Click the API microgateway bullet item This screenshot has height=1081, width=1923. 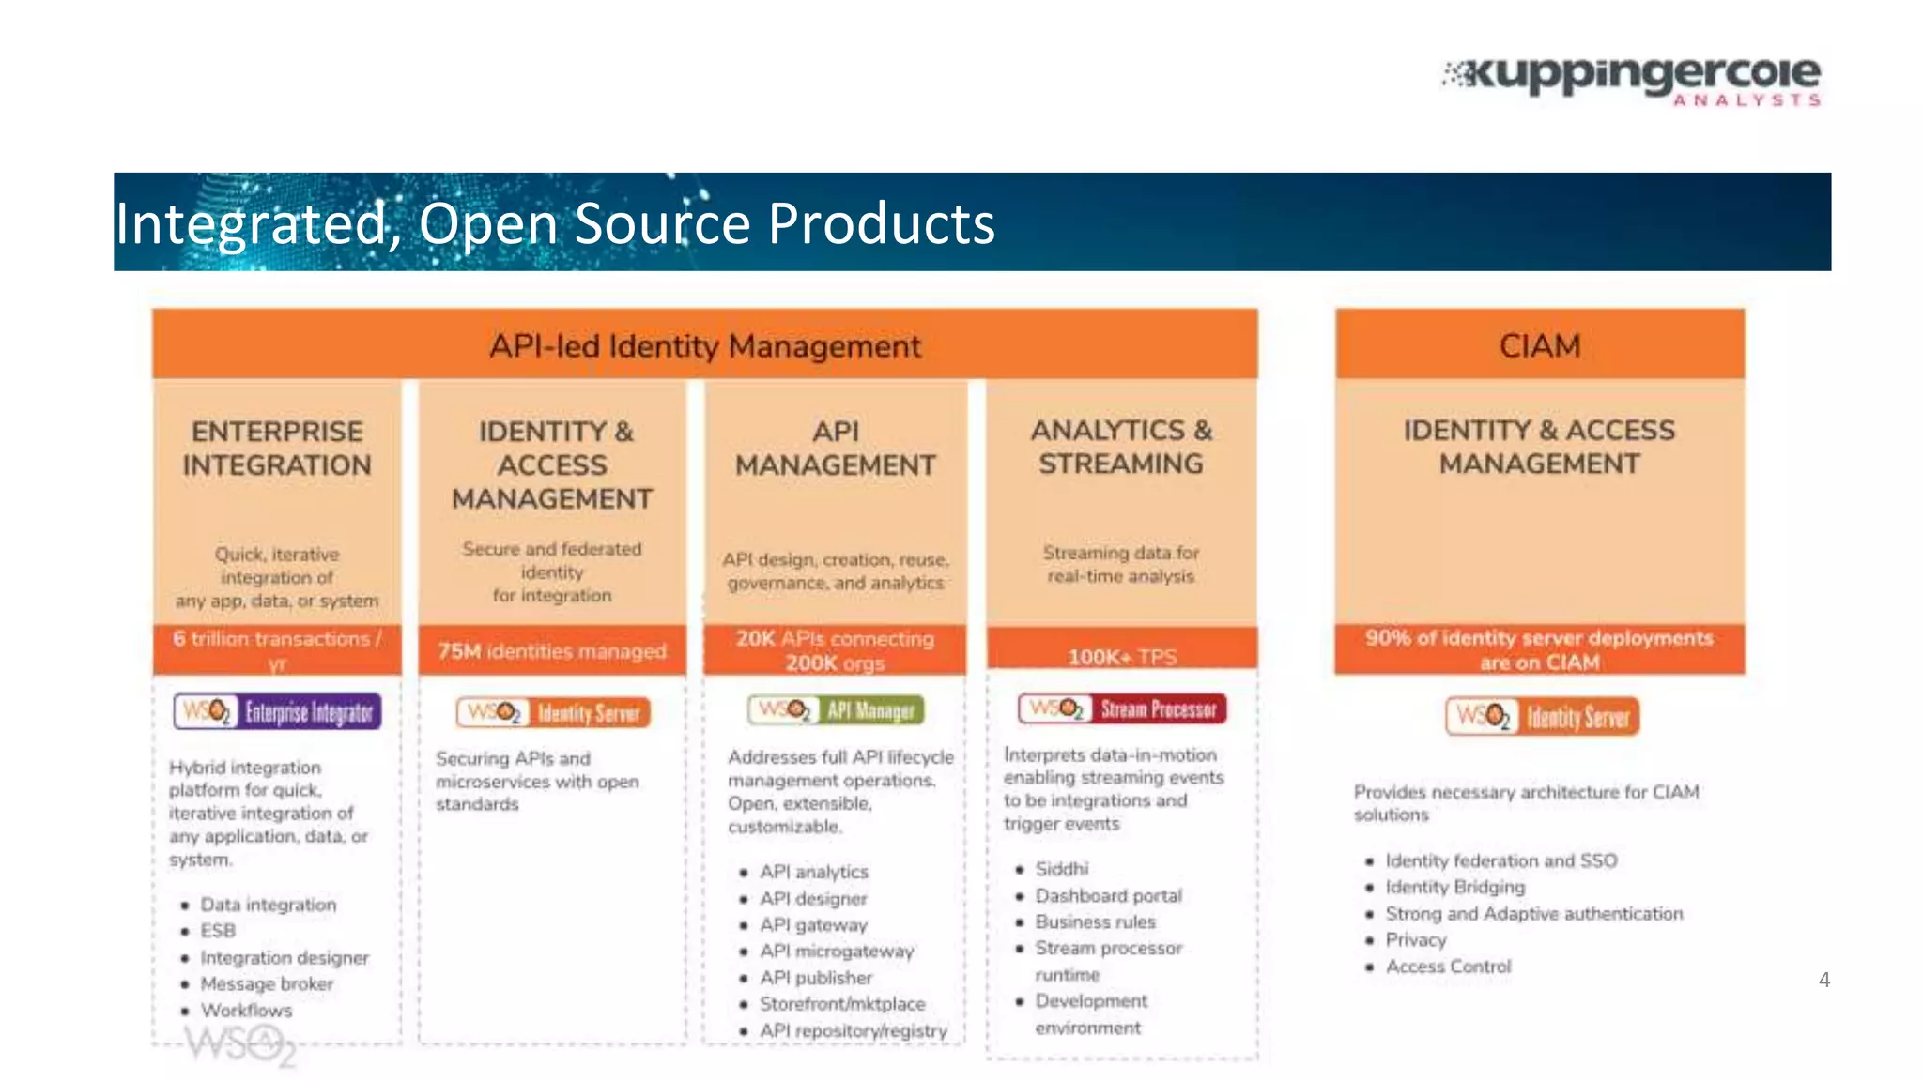pos(836,952)
